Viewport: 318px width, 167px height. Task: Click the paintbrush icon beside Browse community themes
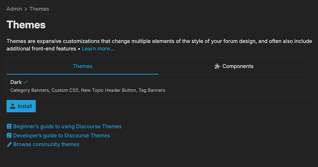(x=9, y=144)
